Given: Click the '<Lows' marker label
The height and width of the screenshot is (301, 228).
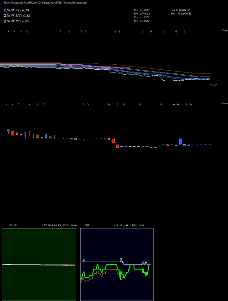Looking at the screenshot, I should click(224, 103).
